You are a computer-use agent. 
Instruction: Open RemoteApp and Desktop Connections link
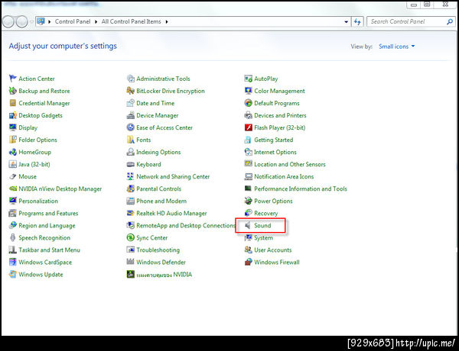[185, 225]
